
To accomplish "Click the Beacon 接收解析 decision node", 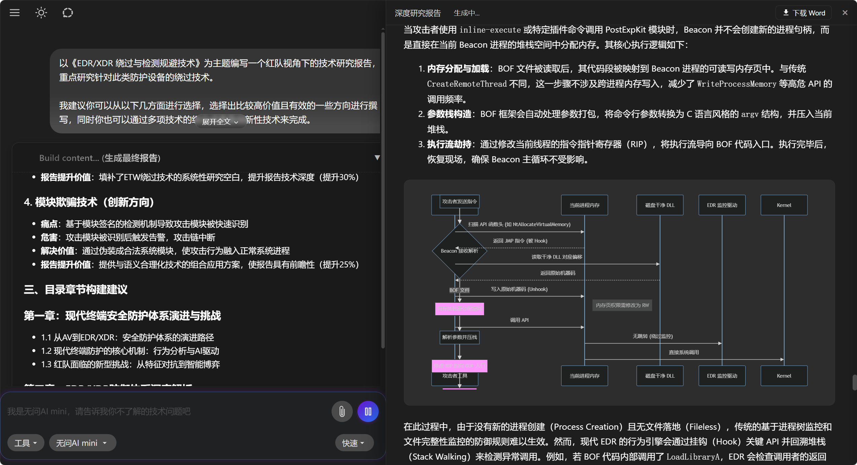I will (459, 251).
